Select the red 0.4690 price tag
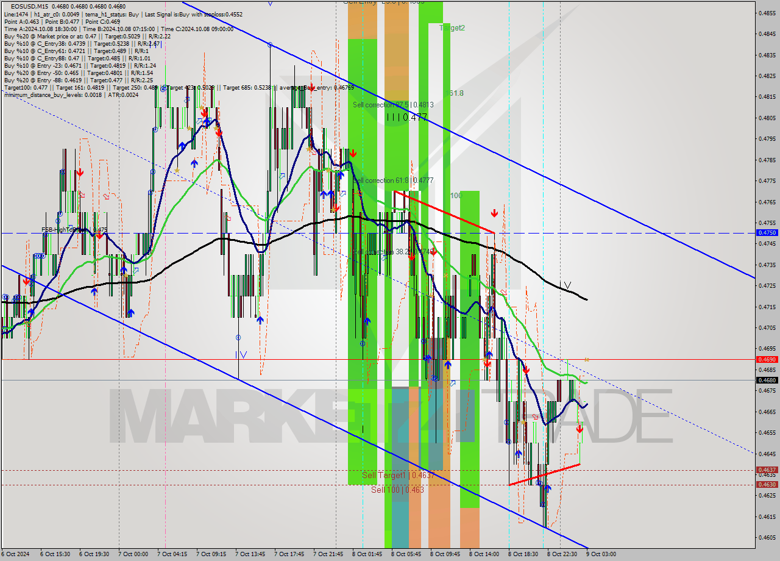 [x=766, y=360]
